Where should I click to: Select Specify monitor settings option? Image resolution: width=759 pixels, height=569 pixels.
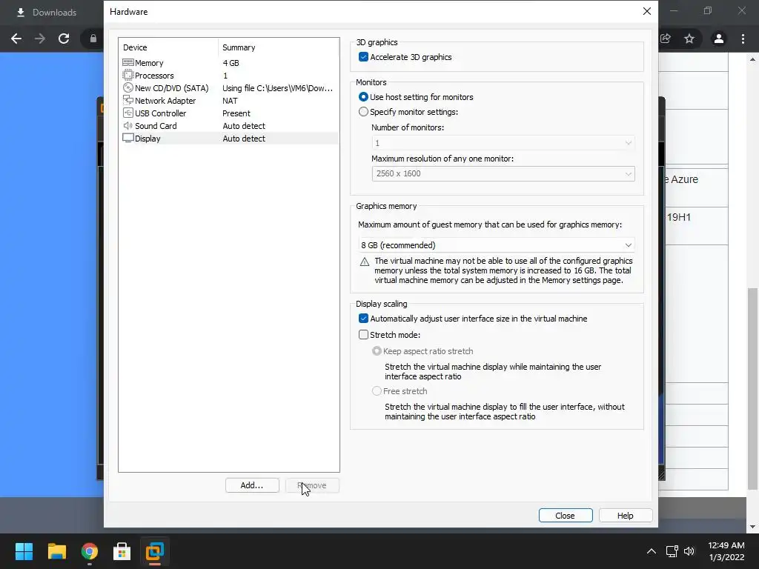pyautogui.click(x=363, y=112)
